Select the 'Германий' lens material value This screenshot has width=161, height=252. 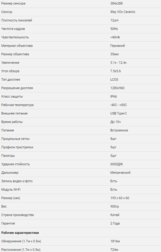(118, 46)
